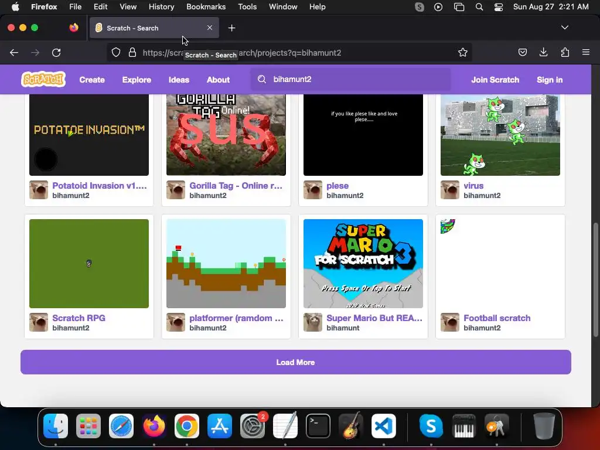Open the Bookmarks menu
600x450 pixels.
point(206,7)
